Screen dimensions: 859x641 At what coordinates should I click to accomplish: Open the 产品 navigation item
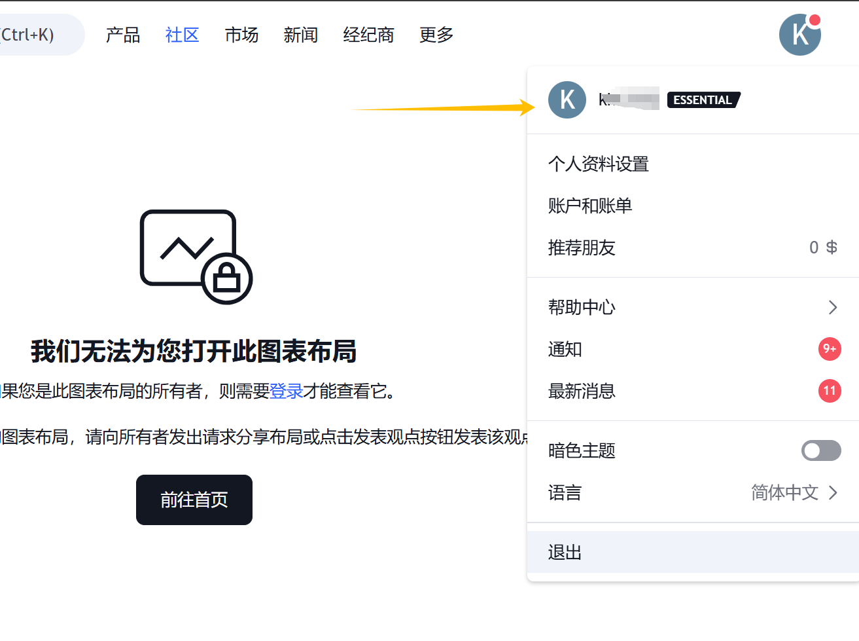[x=123, y=35]
